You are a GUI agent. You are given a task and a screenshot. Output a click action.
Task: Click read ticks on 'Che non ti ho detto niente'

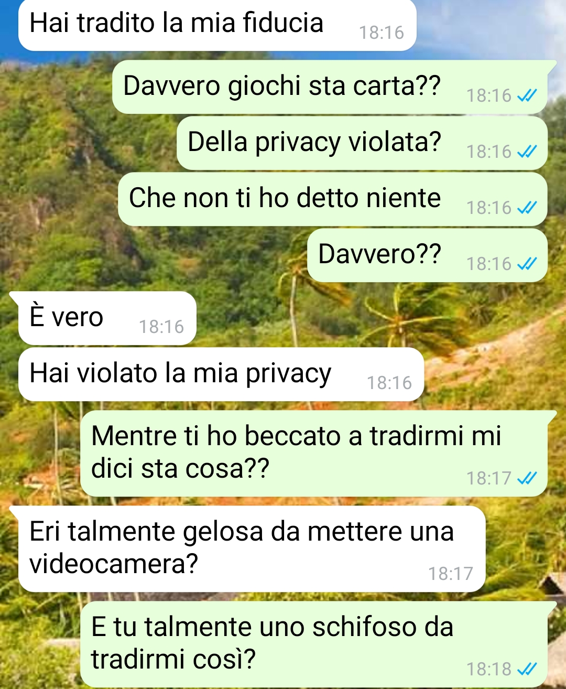527,208
